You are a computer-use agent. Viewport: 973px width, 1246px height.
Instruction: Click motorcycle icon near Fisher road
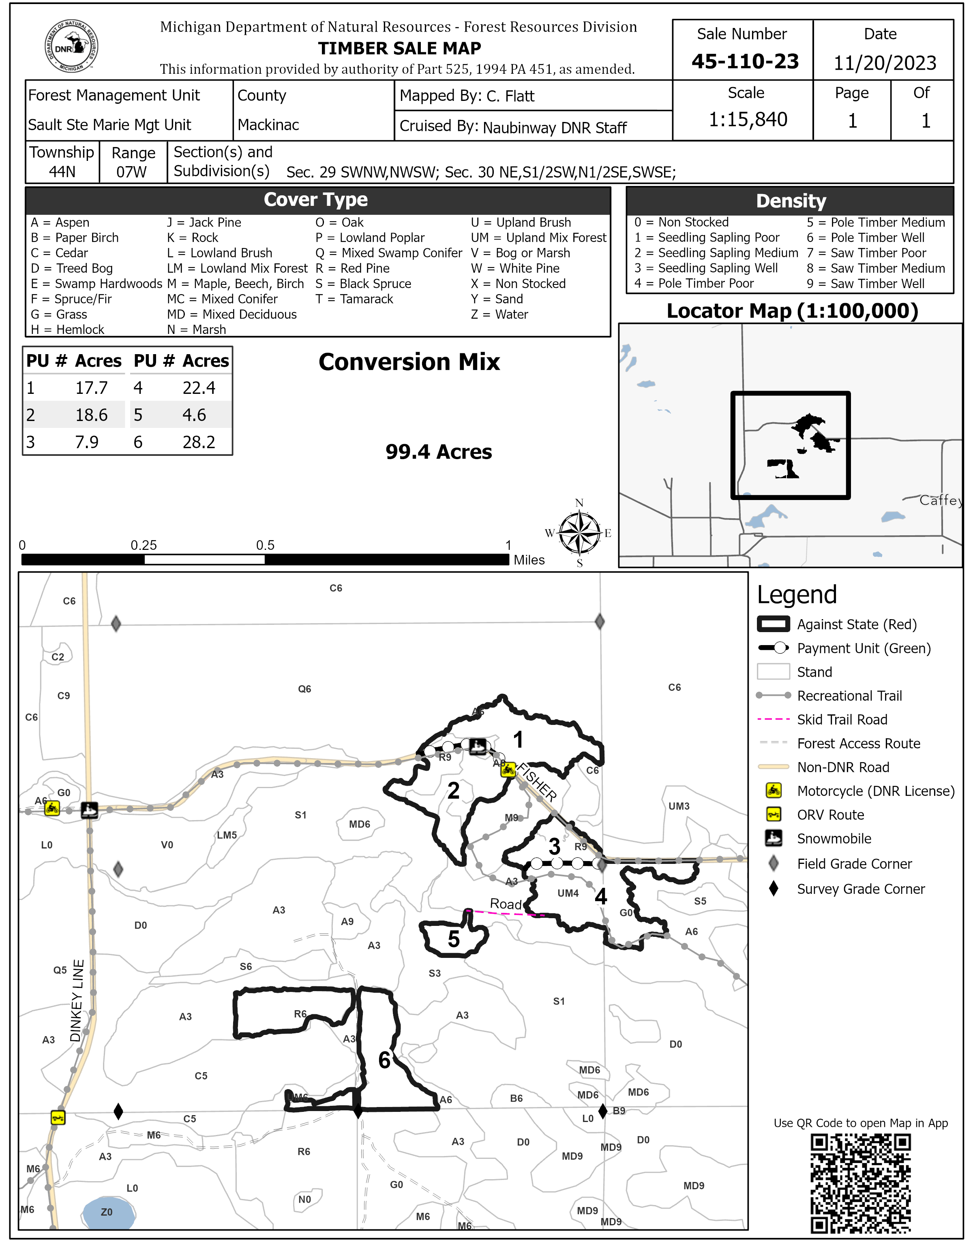tap(508, 769)
